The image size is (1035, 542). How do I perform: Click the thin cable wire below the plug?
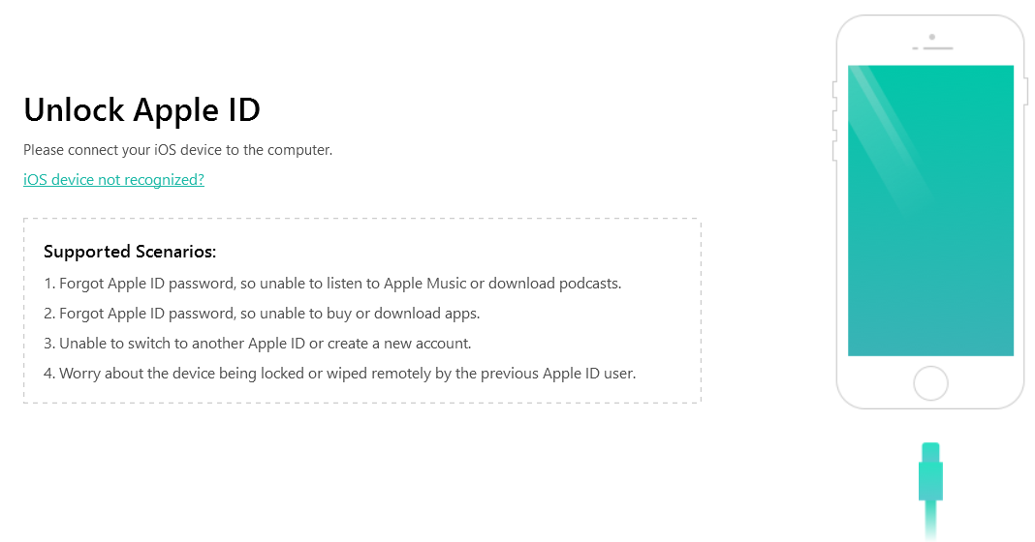click(930, 523)
